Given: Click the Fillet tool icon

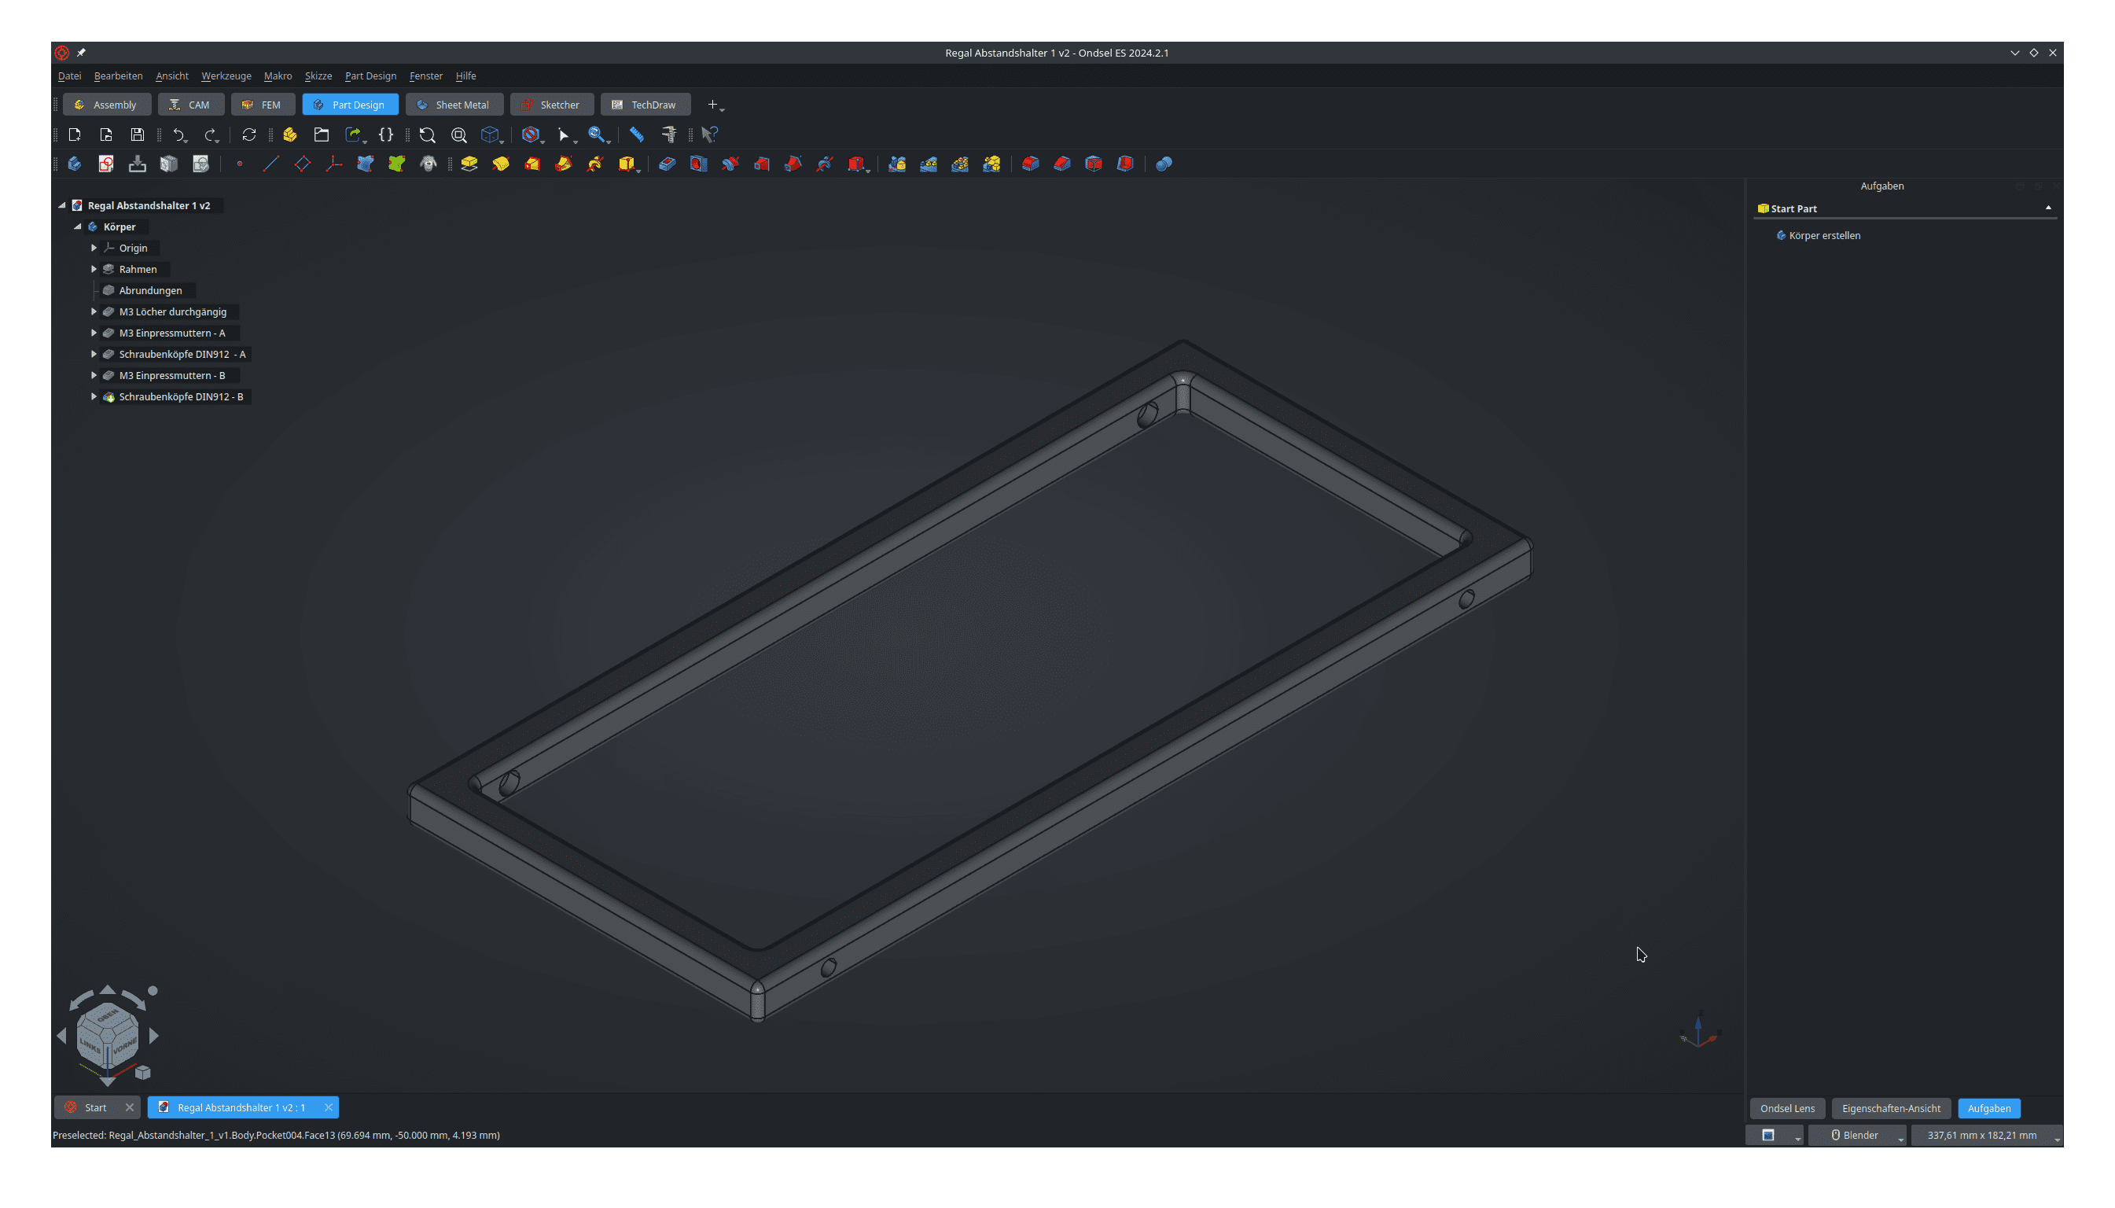Looking at the screenshot, I should [x=1030, y=164].
